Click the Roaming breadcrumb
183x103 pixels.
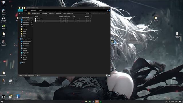[x=51, y=13]
